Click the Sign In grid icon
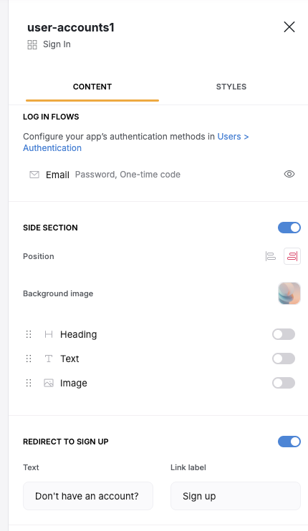Image resolution: width=308 pixels, height=531 pixels. [32, 44]
